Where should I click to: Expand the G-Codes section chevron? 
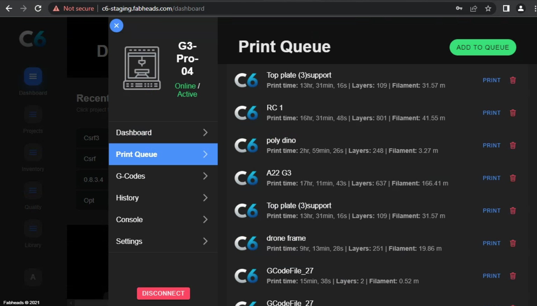tap(205, 176)
